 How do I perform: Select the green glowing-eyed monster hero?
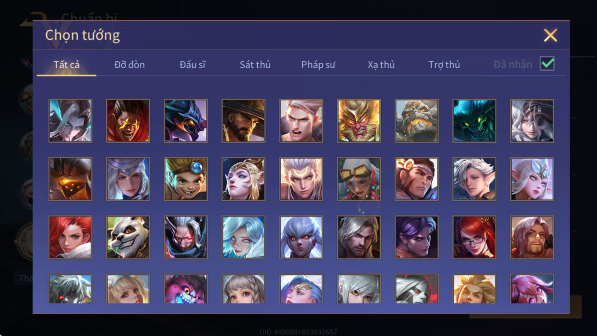point(474,121)
